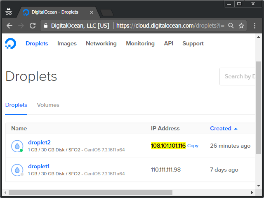The width and height of the screenshot is (264, 198).
Task: Open the droplet2 name link
Action: point(39,142)
